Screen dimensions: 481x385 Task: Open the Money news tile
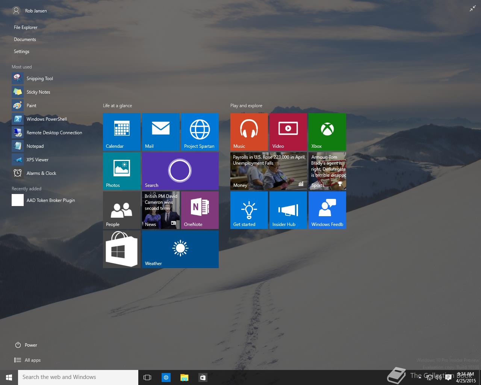click(269, 171)
